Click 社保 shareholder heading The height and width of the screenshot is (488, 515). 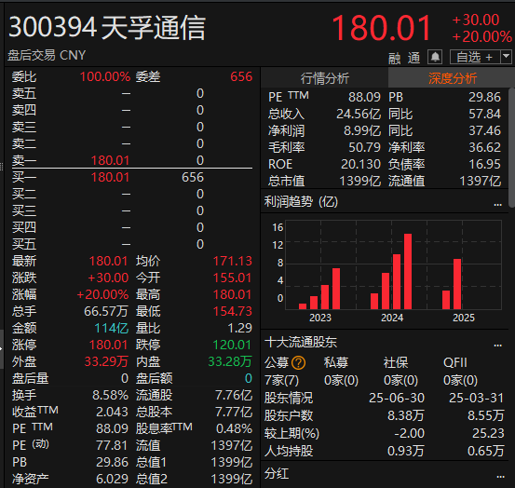pos(396,363)
